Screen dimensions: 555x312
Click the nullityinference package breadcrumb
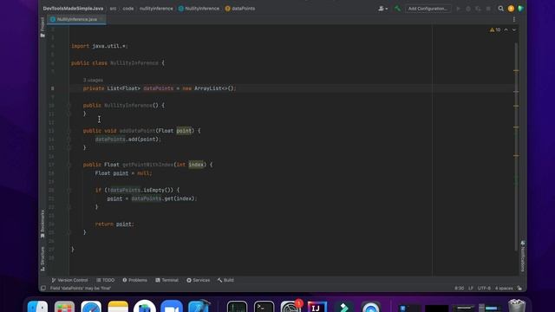click(x=156, y=9)
